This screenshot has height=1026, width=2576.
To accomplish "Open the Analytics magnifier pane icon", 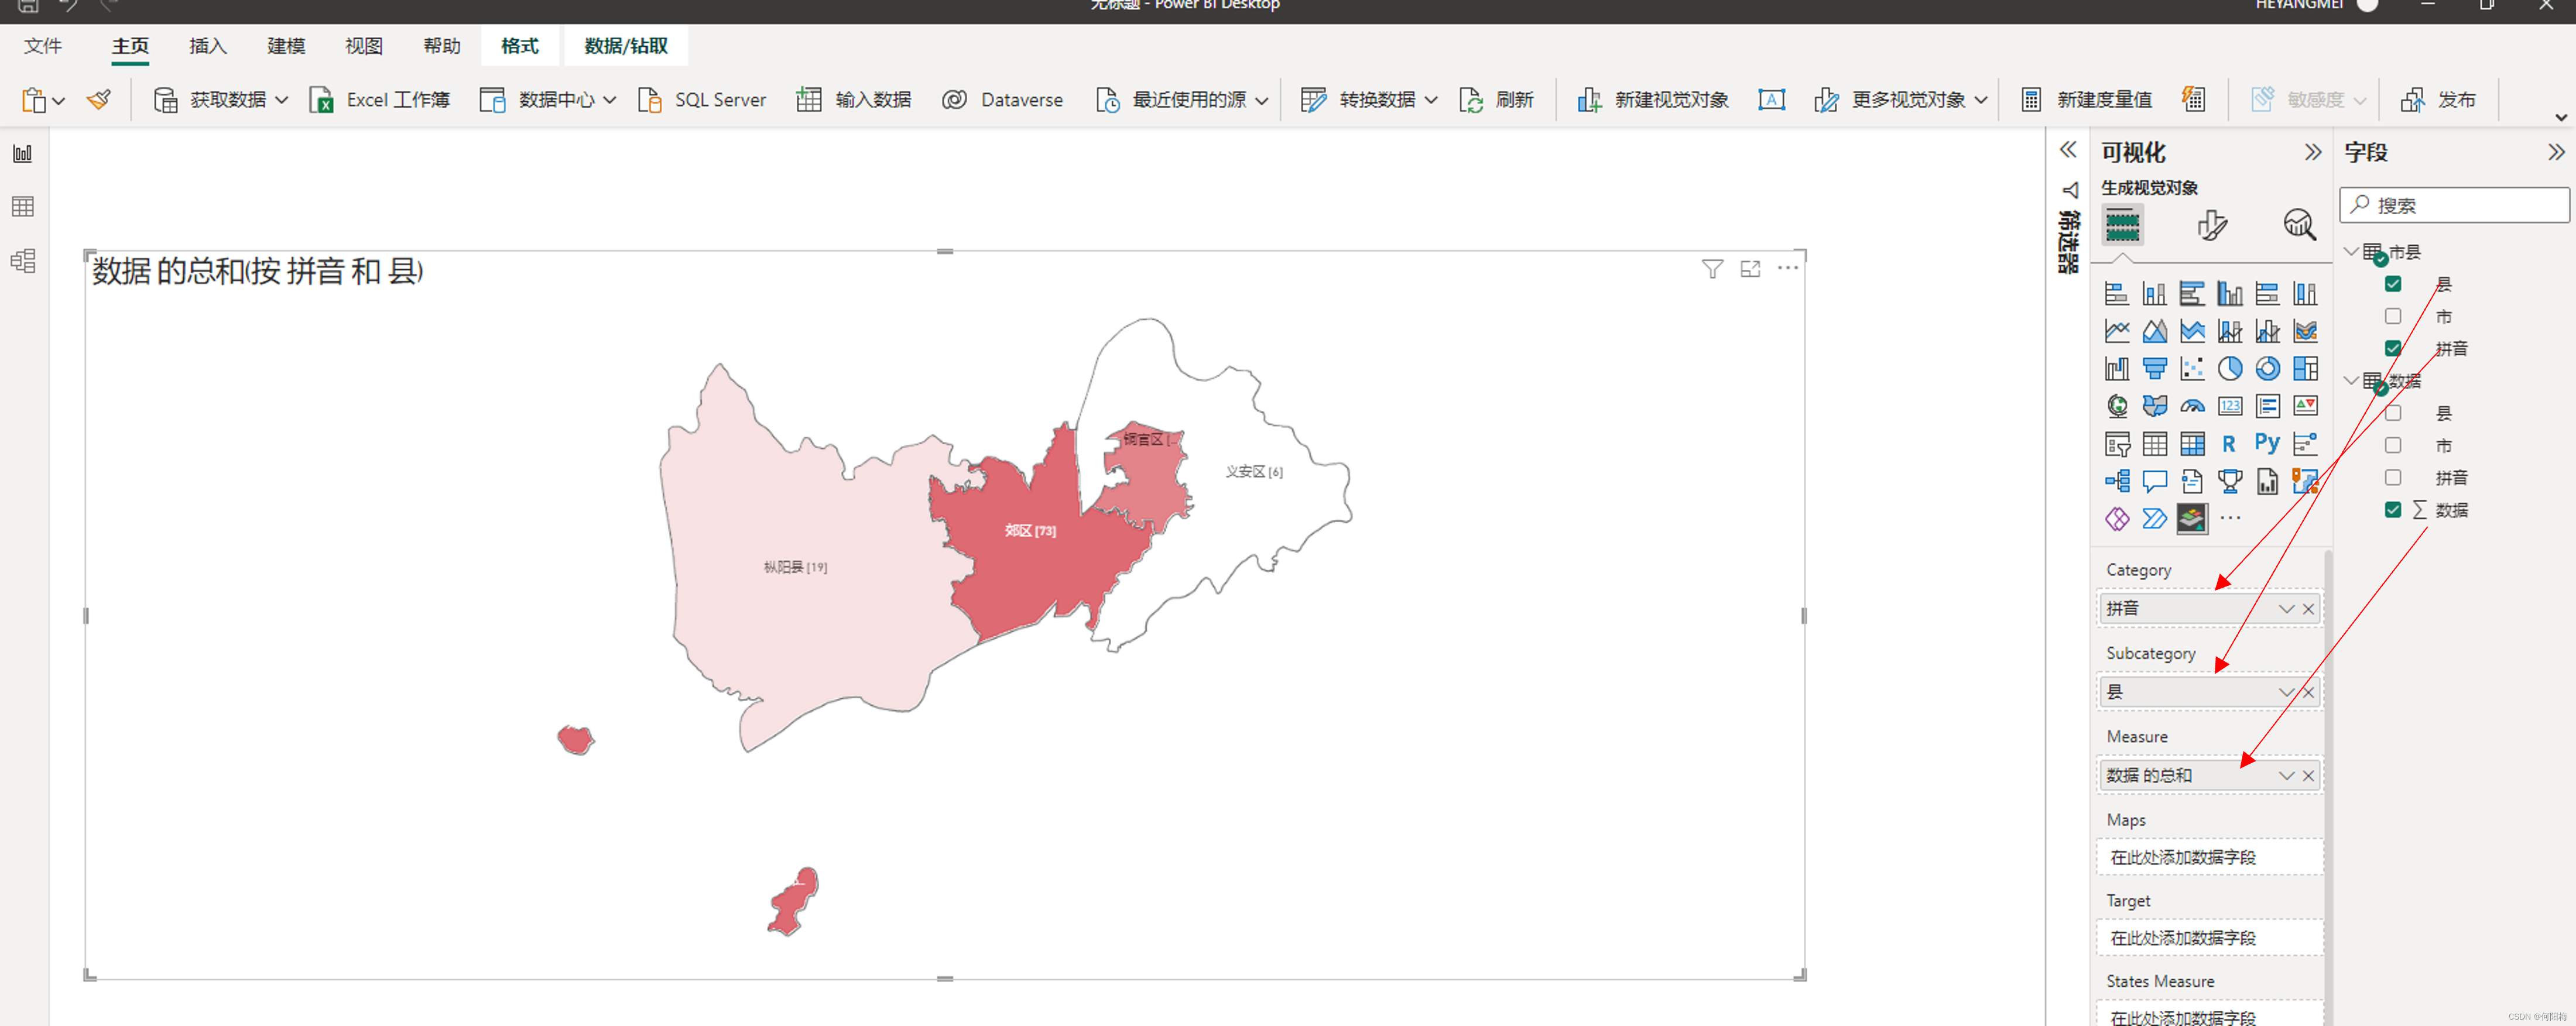I will 2298,224.
